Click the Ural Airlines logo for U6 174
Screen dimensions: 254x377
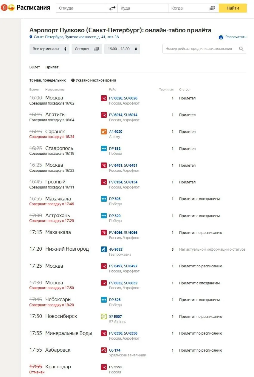pyautogui.click(x=104, y=350)
